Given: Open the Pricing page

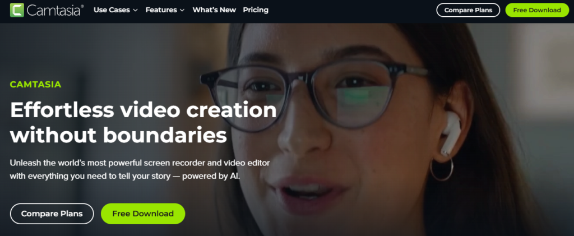Looking at the screenshot, I should pyautogui.click(x=256, y=10).
